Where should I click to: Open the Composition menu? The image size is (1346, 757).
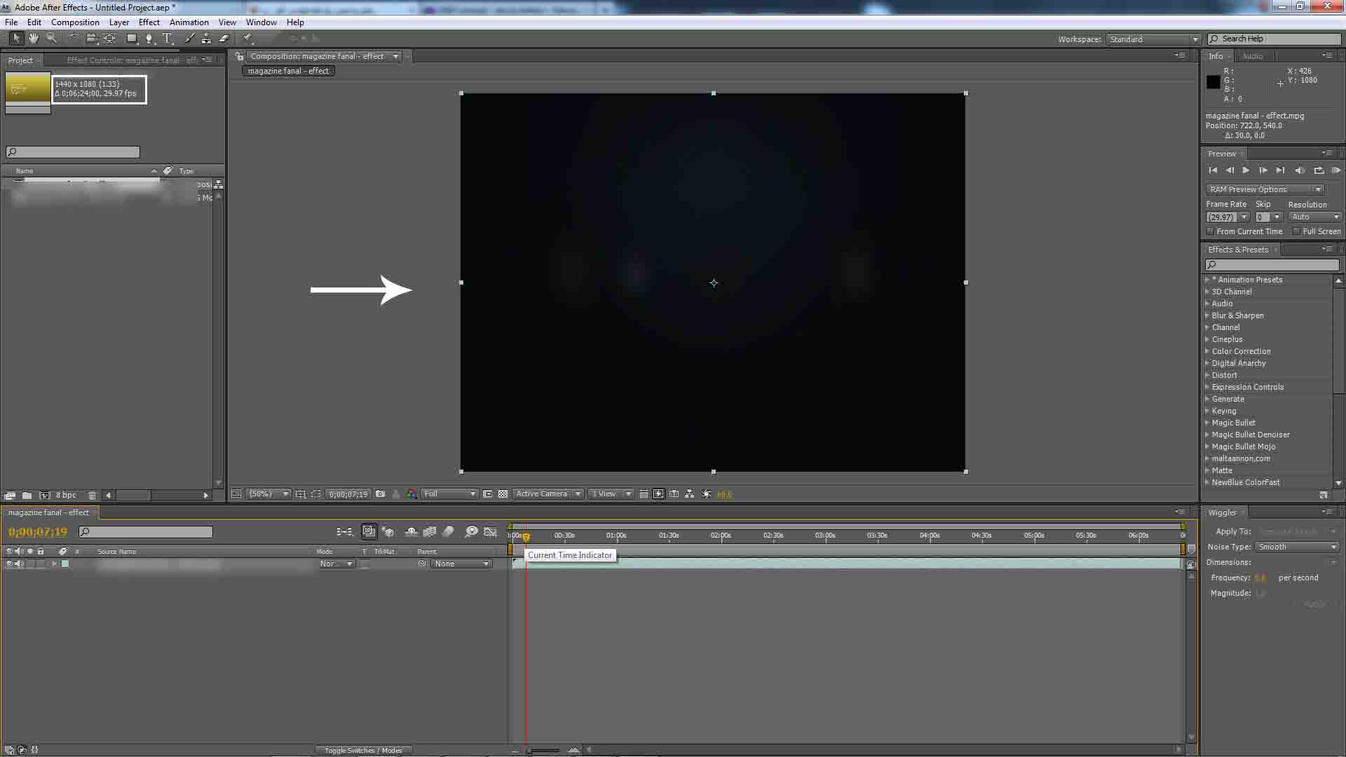tap(75, 22)
